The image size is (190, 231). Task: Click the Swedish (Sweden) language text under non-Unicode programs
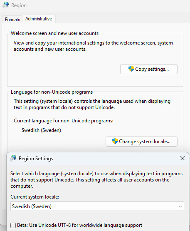point(41,130)
